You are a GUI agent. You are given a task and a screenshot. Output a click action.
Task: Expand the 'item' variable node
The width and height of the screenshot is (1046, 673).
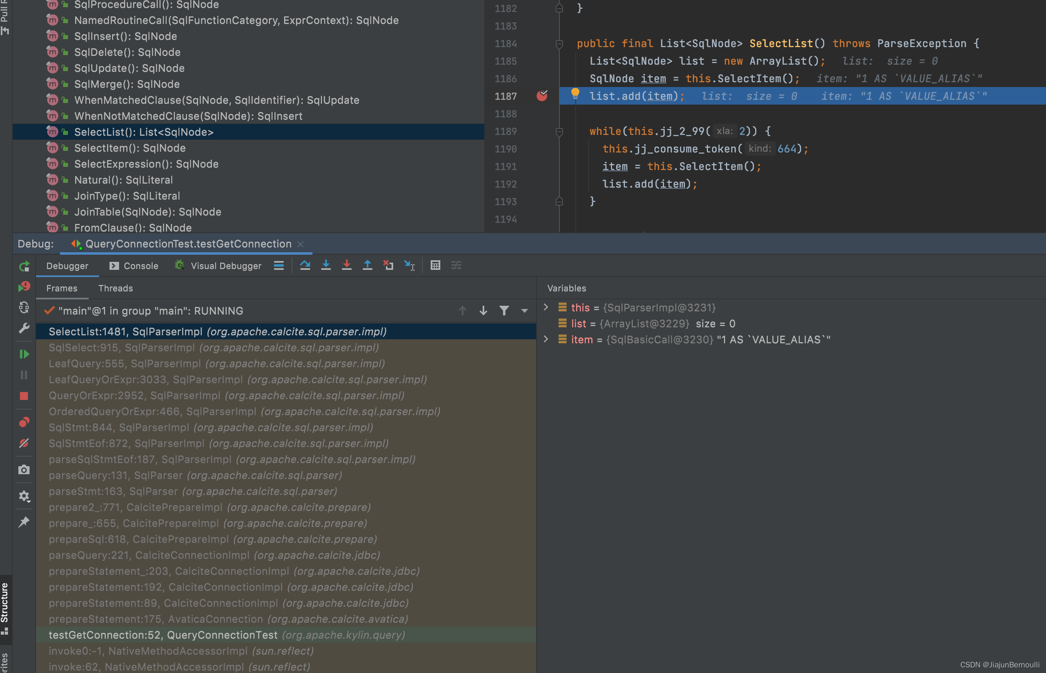(x=546, y=339)
